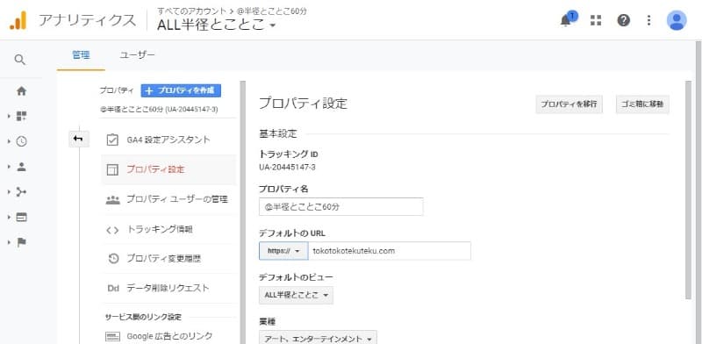Image resolution: width=702 pixels, height=344 pixels.
Task: Click the @半径とことこ60分 (UA-20445147-3) property name
Action: click(x=159, y=110)
